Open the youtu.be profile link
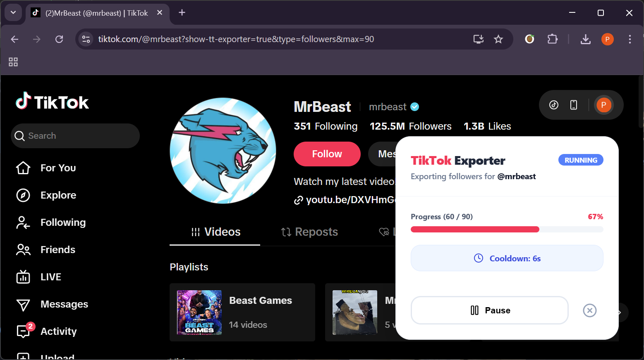 tap(345, 200)
